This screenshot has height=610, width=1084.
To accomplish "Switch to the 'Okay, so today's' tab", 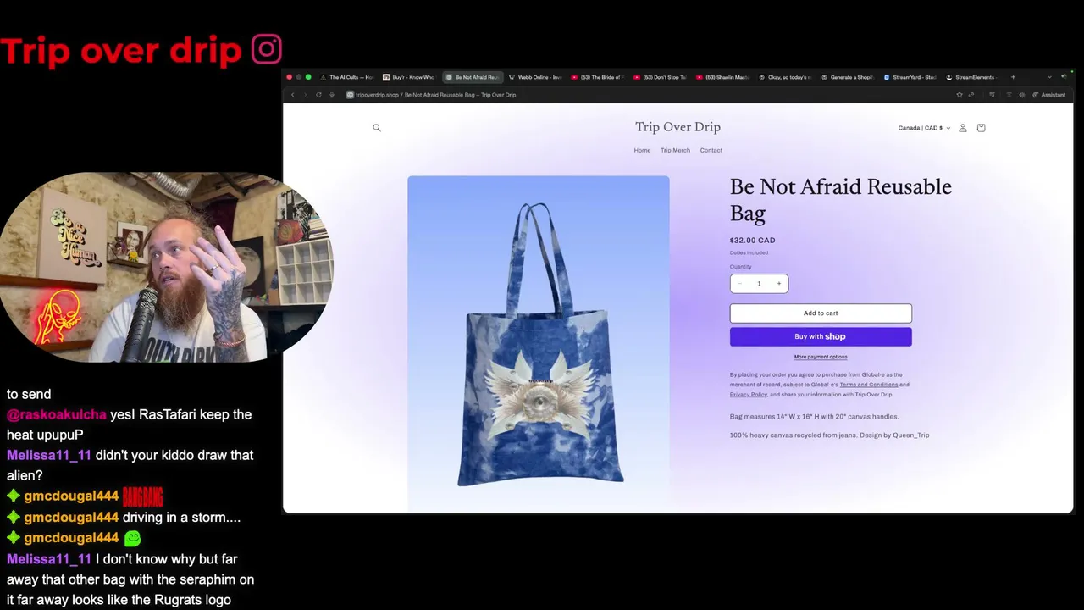I will pos(786,77).
